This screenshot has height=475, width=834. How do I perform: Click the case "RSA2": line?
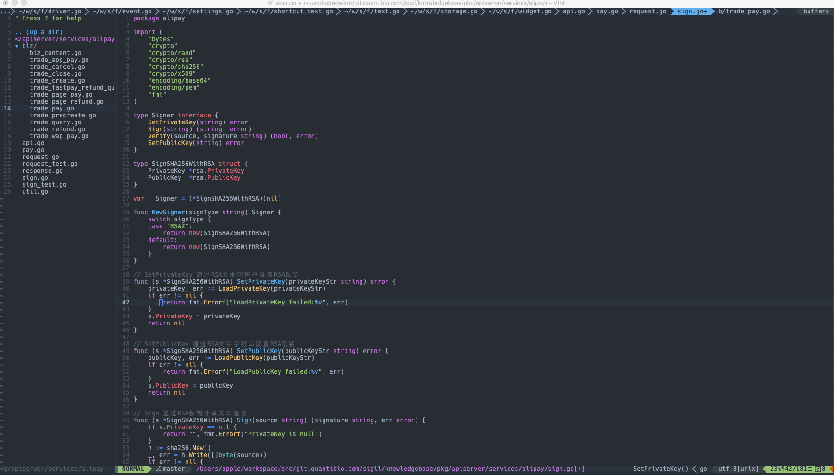pos(170,226)
